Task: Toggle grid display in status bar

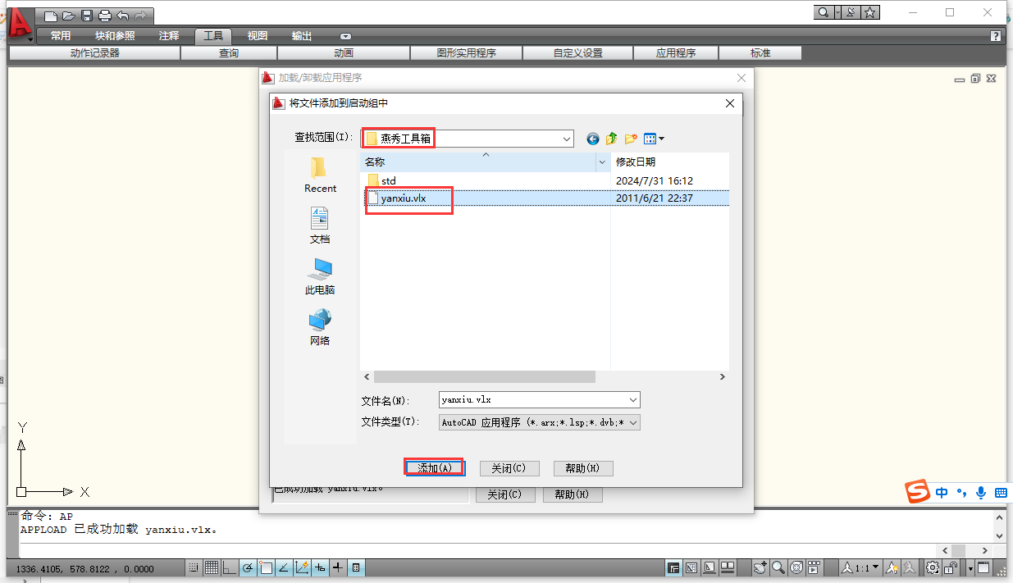Action: point(211,567)
